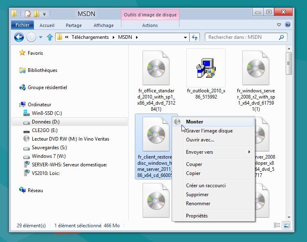307x242 pixels.
Task: Expand the arrow after Téléchargements breadcrumb
Action: click(x=114, y=37)
